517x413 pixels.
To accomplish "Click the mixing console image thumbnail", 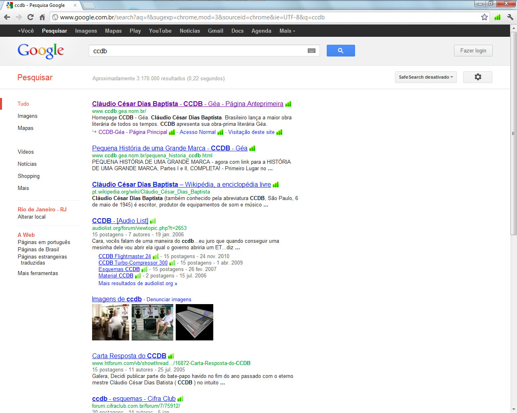I will 194,322.
